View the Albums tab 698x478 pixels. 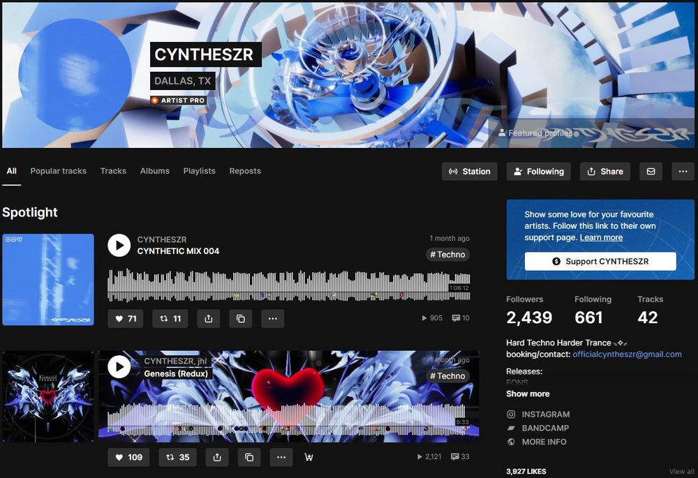tap(154, 171)
